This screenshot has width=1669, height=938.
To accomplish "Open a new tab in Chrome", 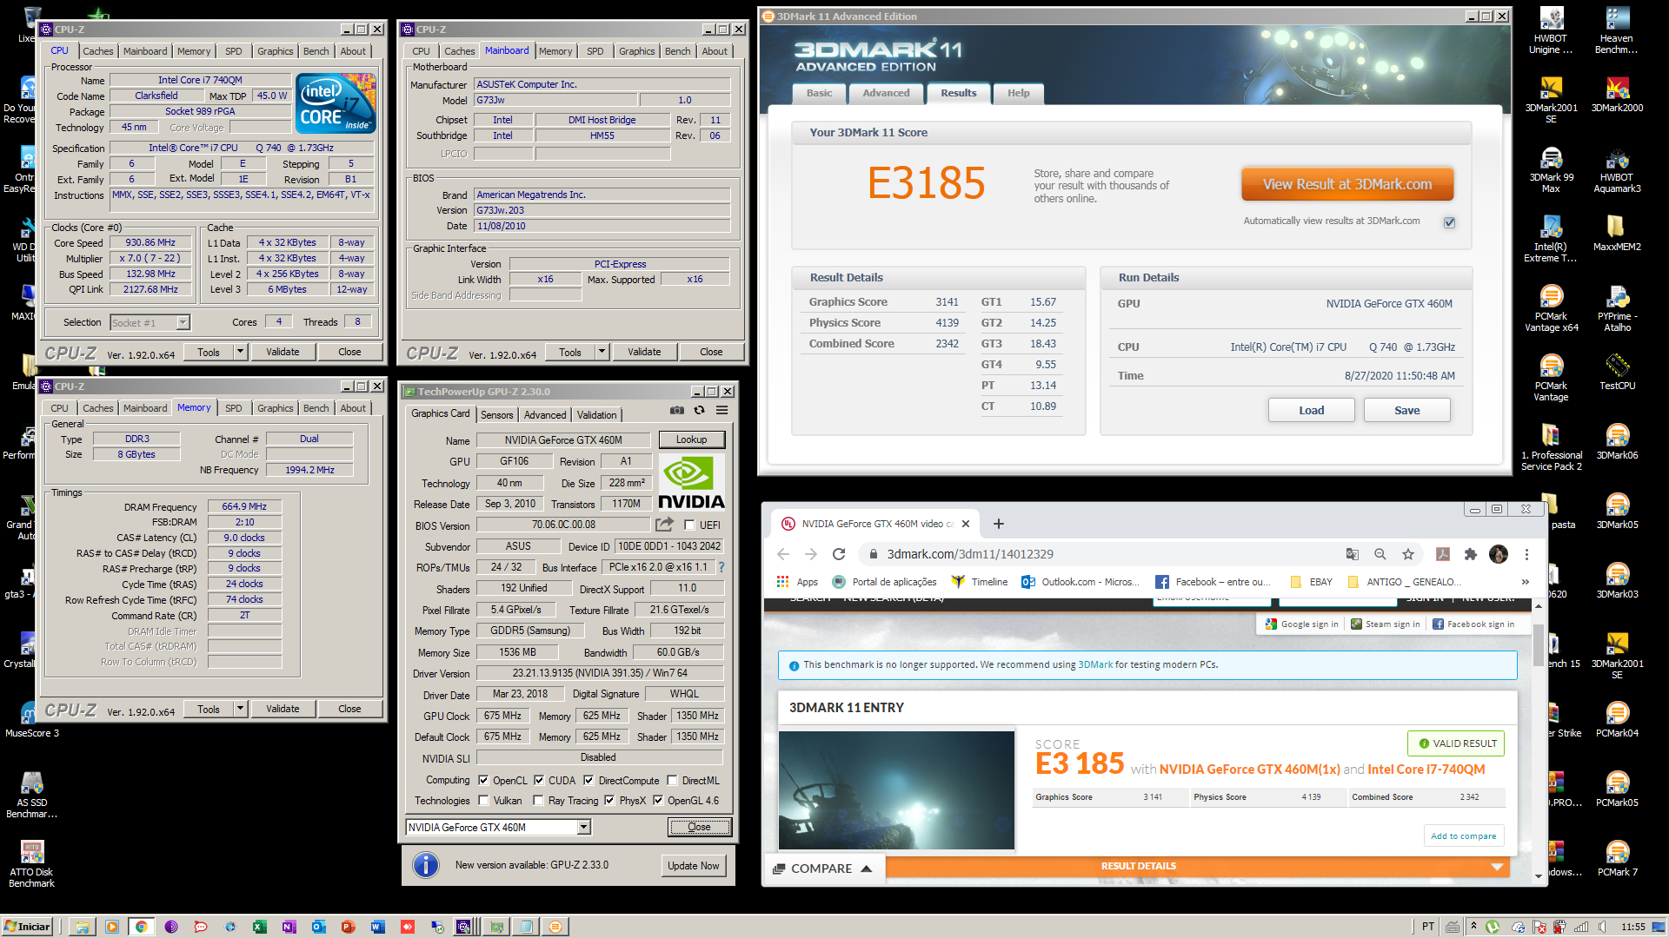I will (999, 524).
